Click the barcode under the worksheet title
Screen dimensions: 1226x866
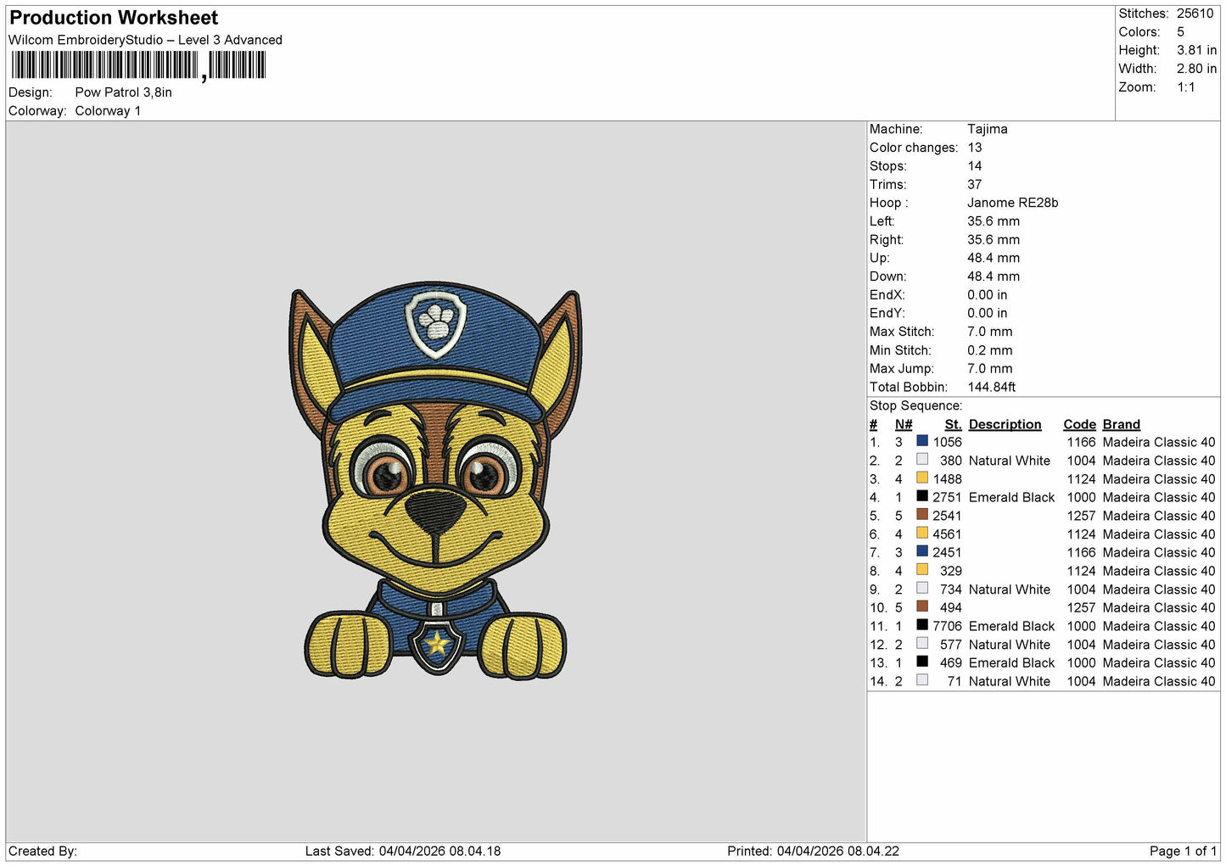pos(138,65)
